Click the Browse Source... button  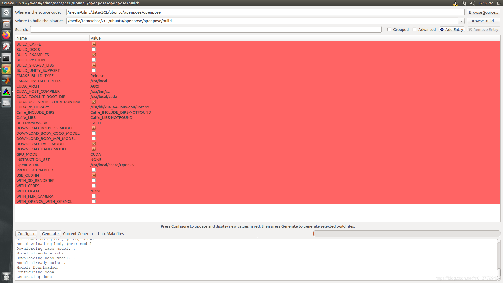click(483, 12)
